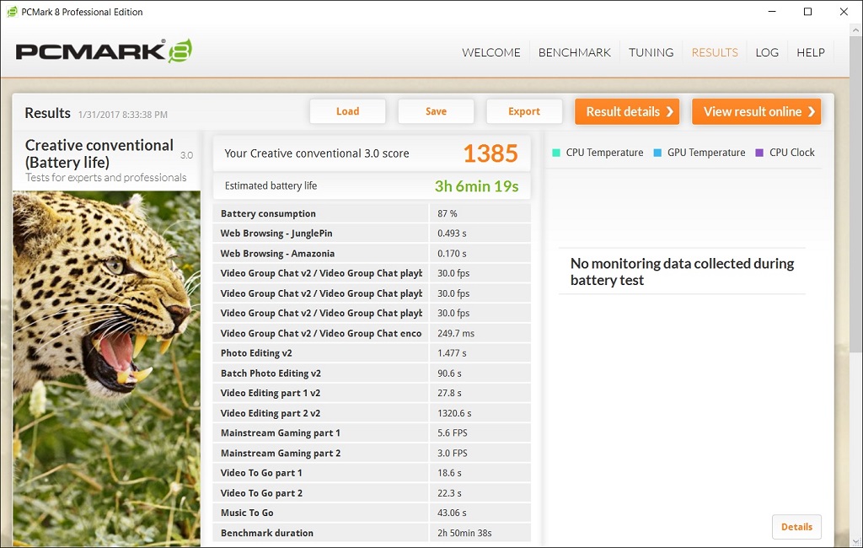The width and height of the screenshot is (863, 548).
Task: Open the Help tab
Action: click(x=811, y=52)
